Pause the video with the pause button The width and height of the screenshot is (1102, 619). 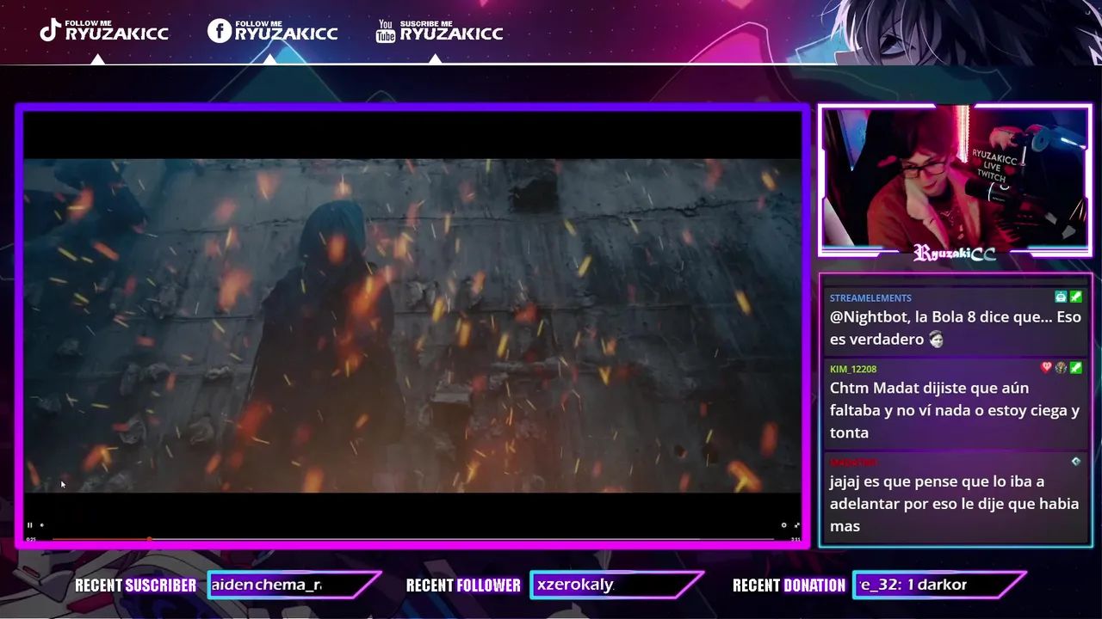click(29, 525)
